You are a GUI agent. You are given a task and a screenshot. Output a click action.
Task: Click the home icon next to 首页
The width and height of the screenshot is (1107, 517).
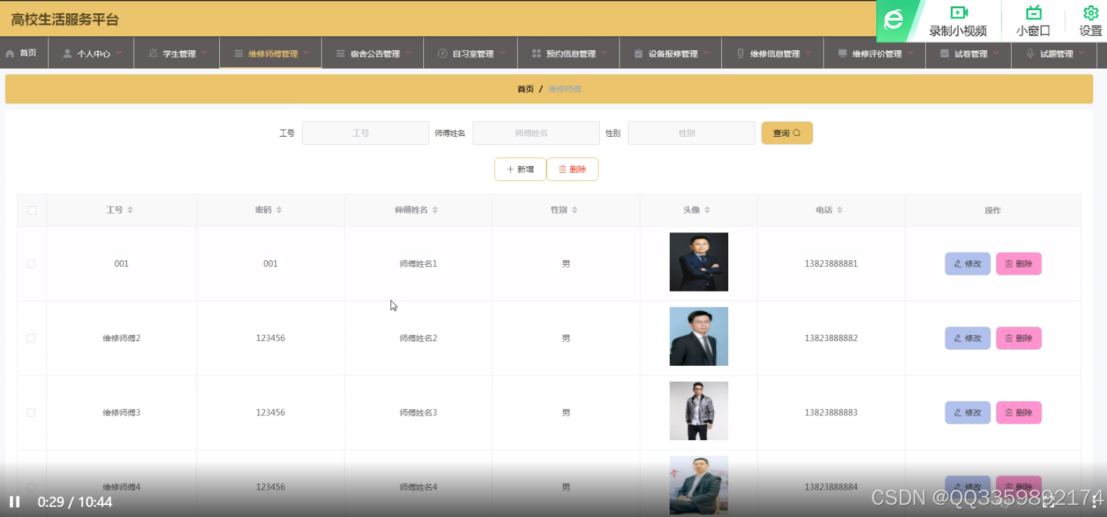click(10, 53)
